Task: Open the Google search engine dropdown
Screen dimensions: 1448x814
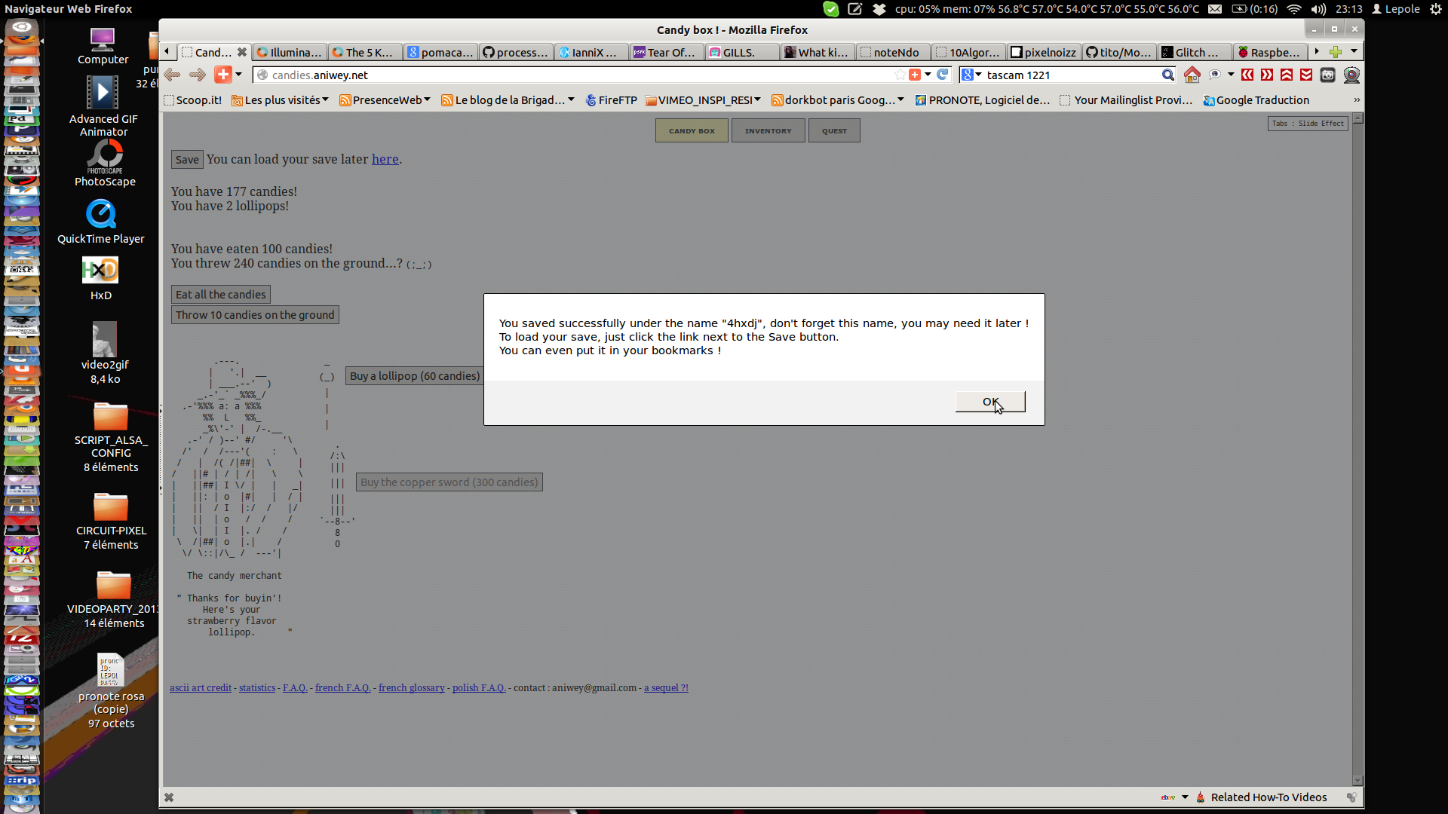Action: click(971, 75)
